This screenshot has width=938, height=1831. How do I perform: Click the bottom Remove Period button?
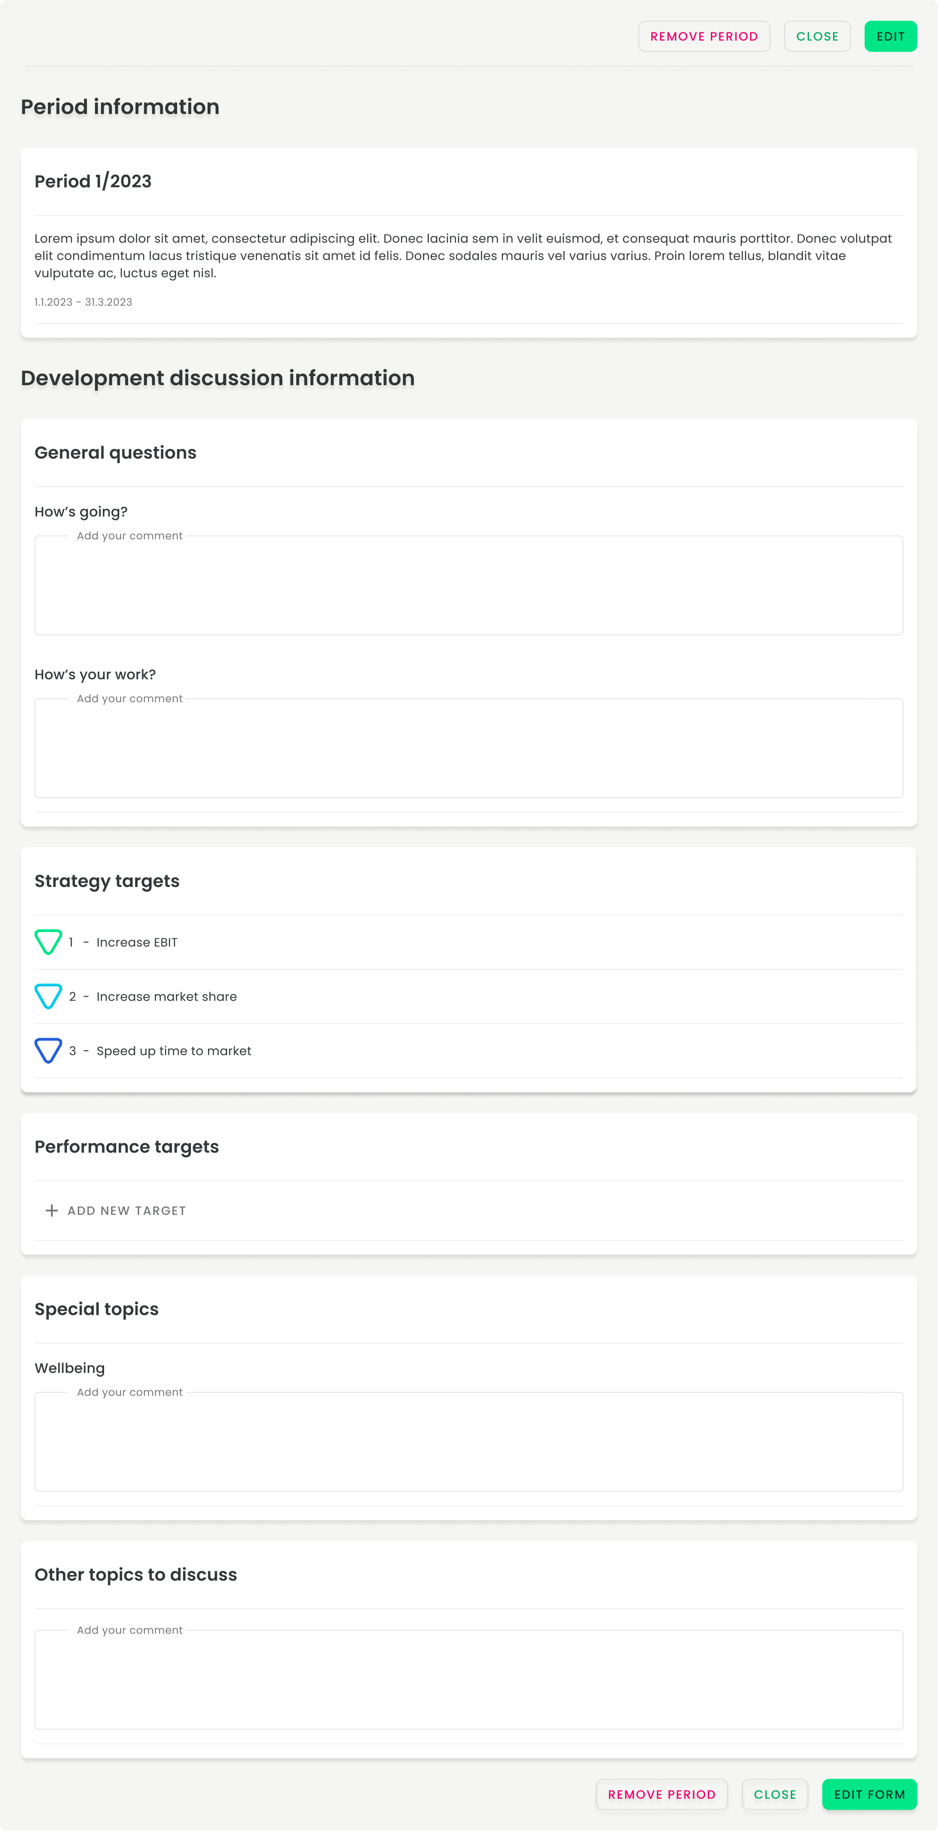[662, 1794]
